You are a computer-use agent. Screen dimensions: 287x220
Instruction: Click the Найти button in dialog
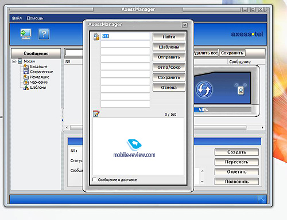169,37
